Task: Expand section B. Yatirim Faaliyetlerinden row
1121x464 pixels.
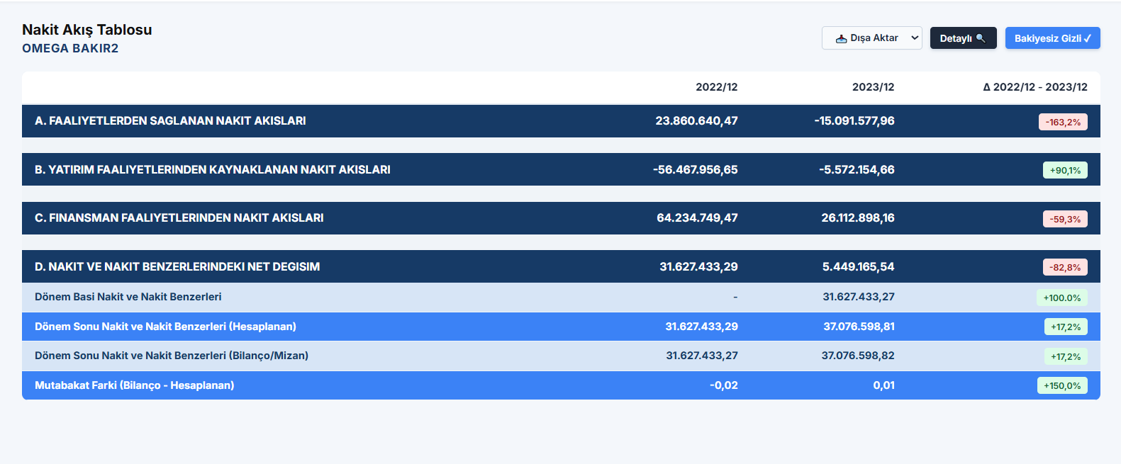Action: pyautogui.click(x=561, y=169)
